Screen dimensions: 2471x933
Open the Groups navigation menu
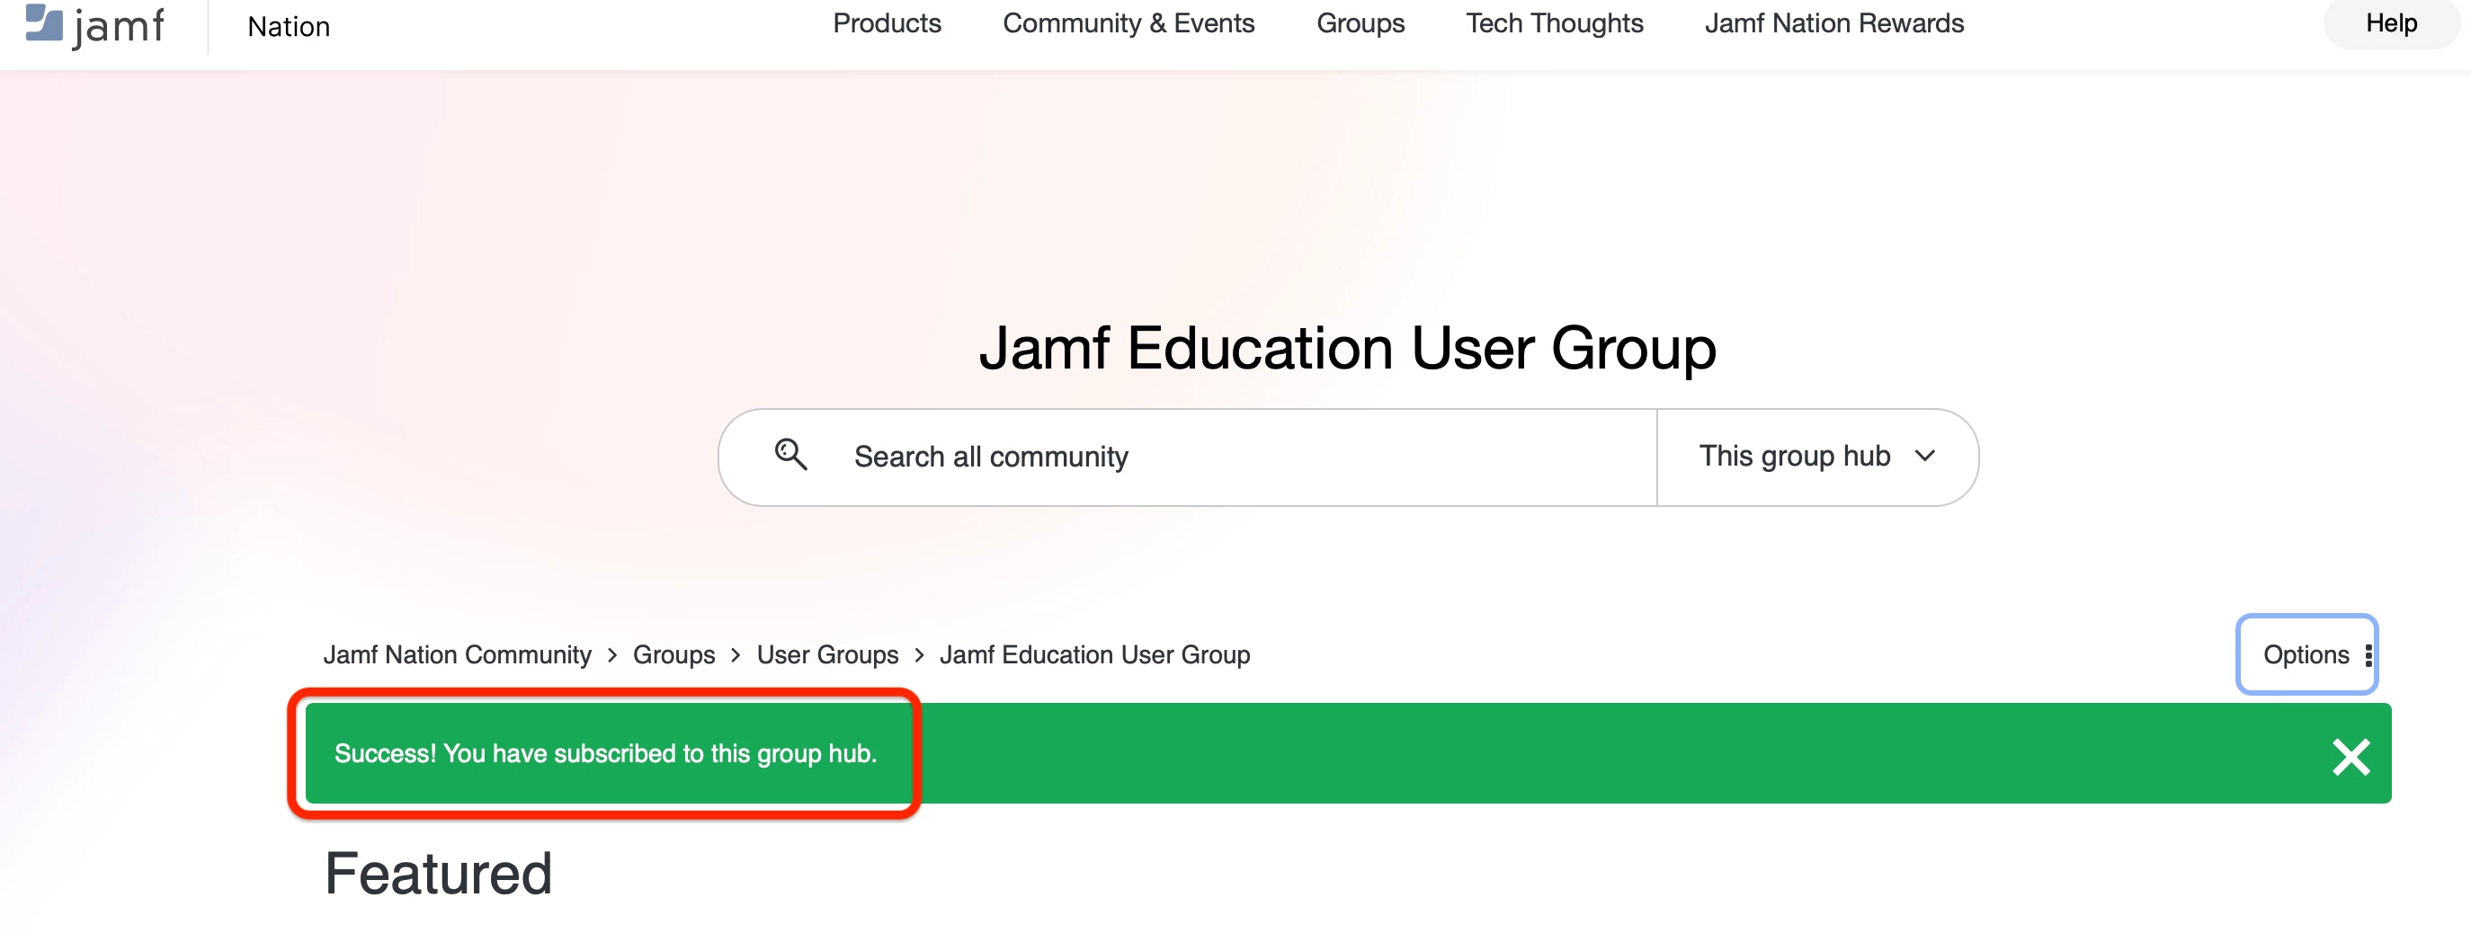[1360, 24]
